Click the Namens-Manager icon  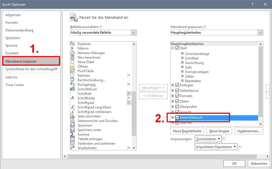click(73, 53)
